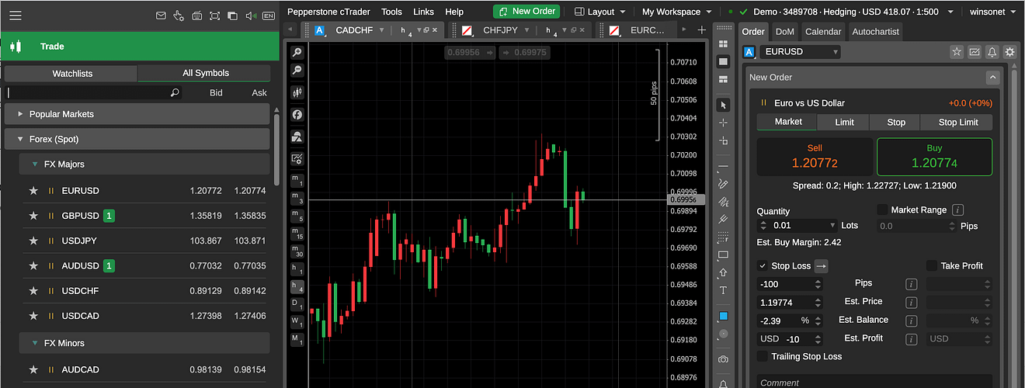Enable Trailing Stop Loss checkbox
Screen dimensions: 1025x388
point(763,357)
